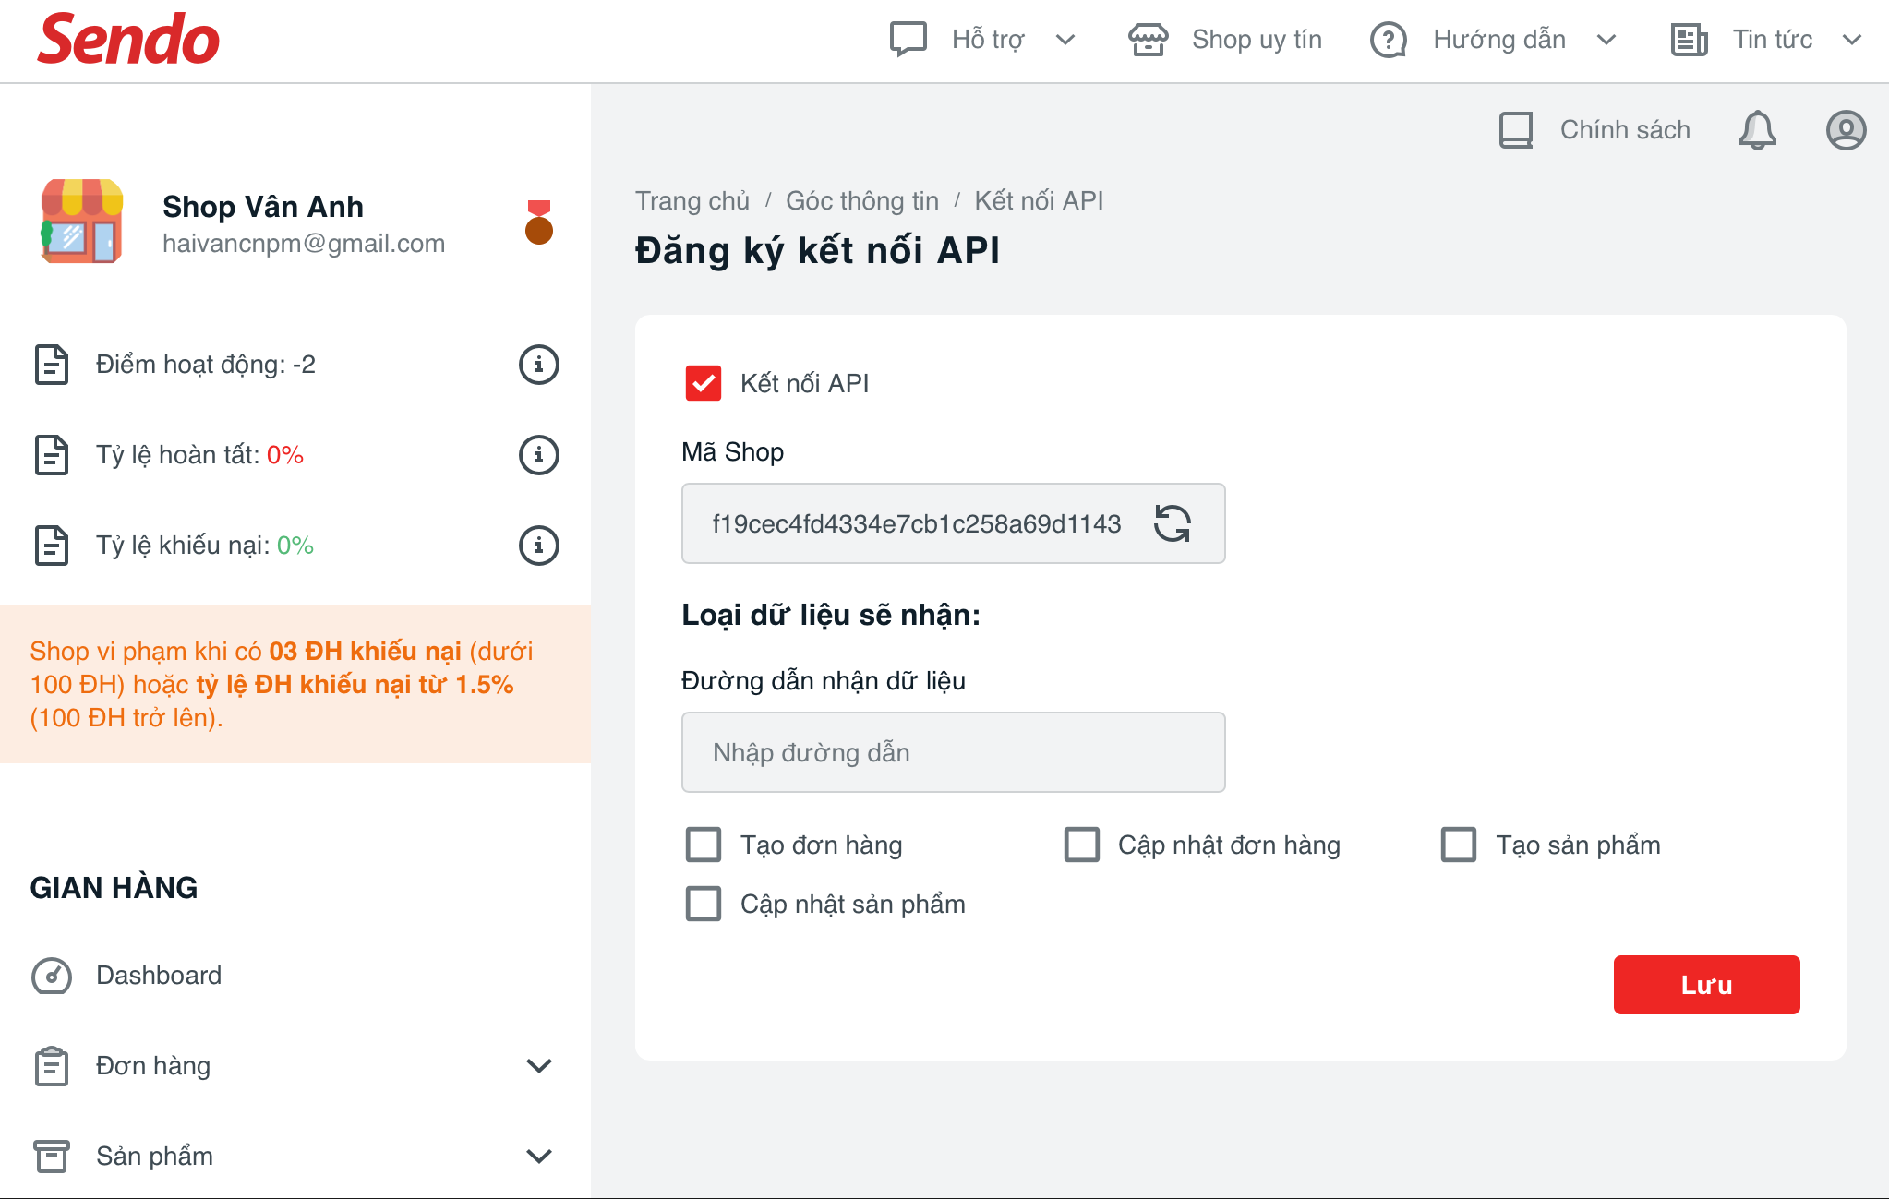Expand the Đơn hàng sidebar section
The width and height of the screenshot is (1889, 1199).
[x=538, y=1066]
